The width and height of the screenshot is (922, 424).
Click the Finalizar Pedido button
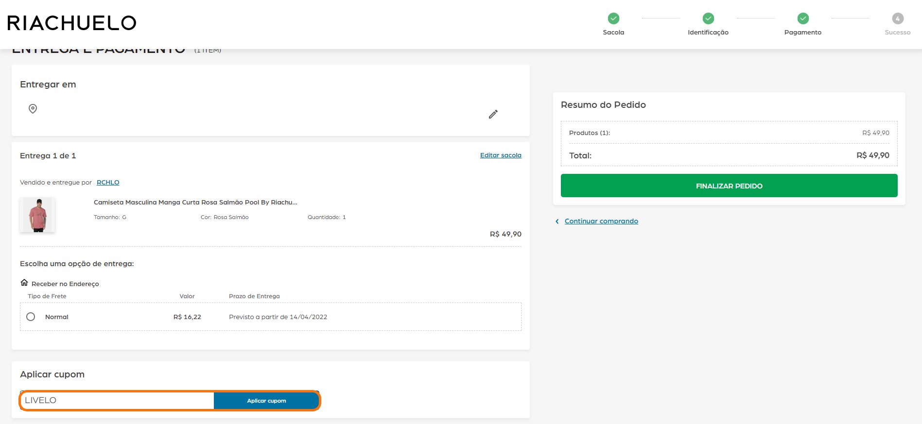729,186
